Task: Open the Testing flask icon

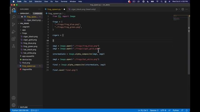Action: [13, 46]
